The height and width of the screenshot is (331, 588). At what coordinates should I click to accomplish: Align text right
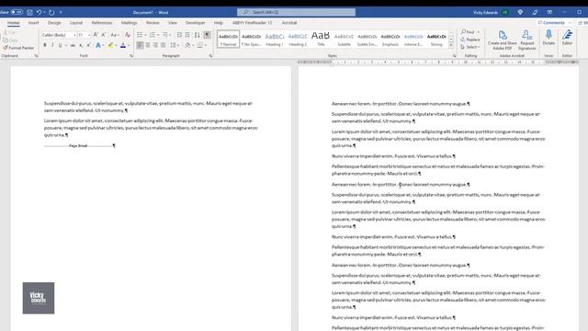click(155, 45)
